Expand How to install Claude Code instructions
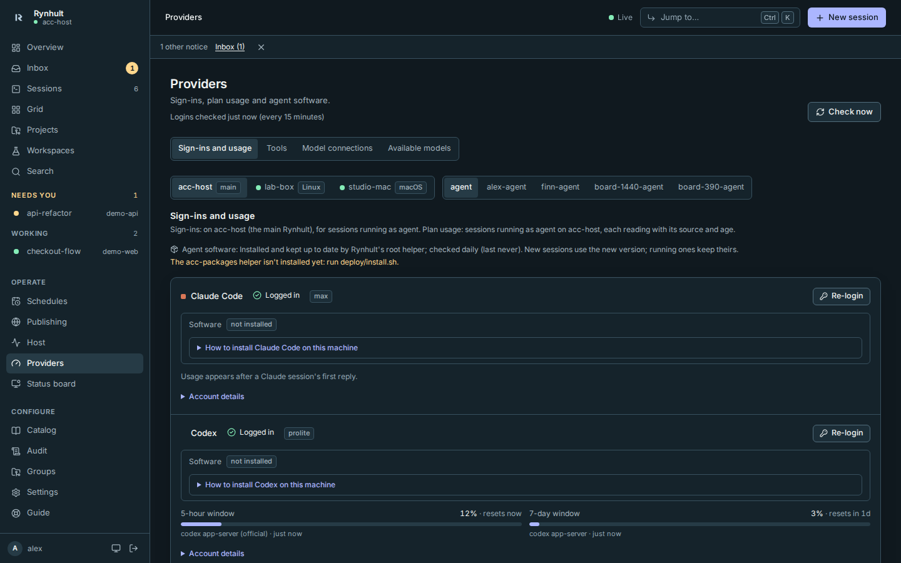This screenshot has height=563, width=901. tap(526, 348)
